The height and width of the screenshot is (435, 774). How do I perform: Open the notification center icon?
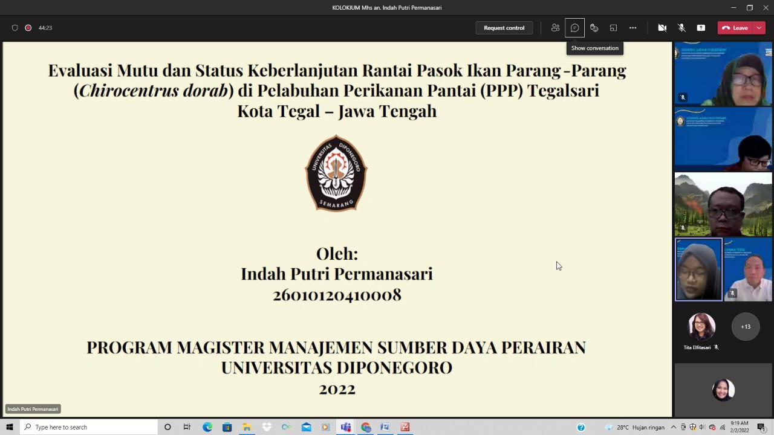point(761,427)
